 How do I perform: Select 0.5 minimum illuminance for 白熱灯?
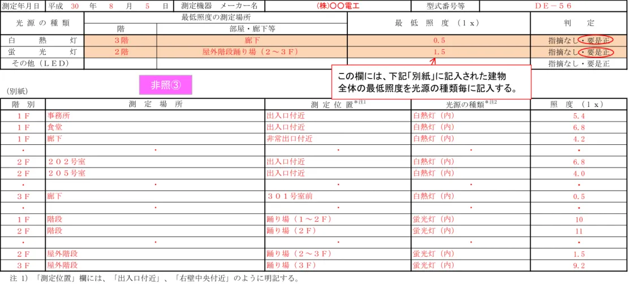click(x=439, y=41)
